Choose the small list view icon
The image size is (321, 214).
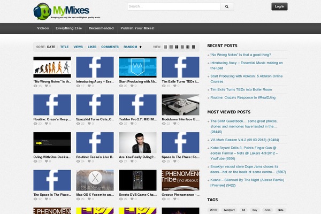[x=182, y=47]
